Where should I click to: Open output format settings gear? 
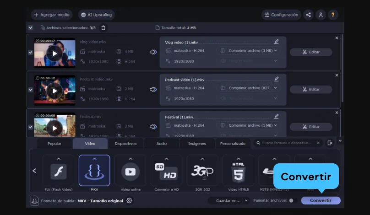(x=129, y=201)
